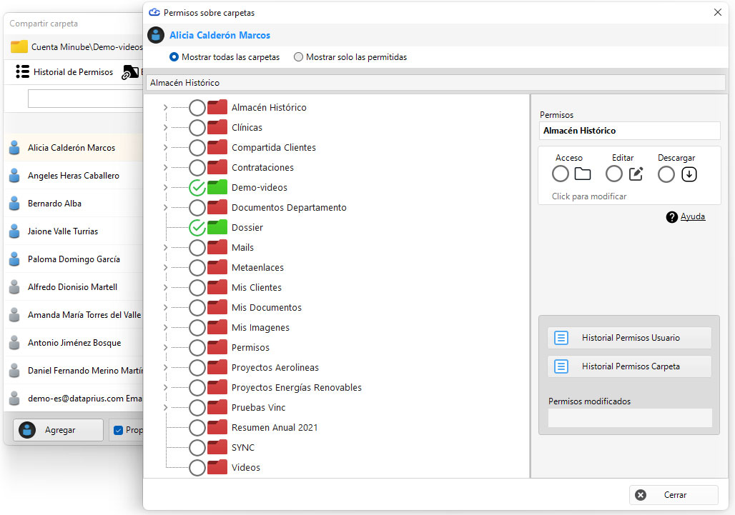Click the Acceso folder permission icon

point(582,174)
